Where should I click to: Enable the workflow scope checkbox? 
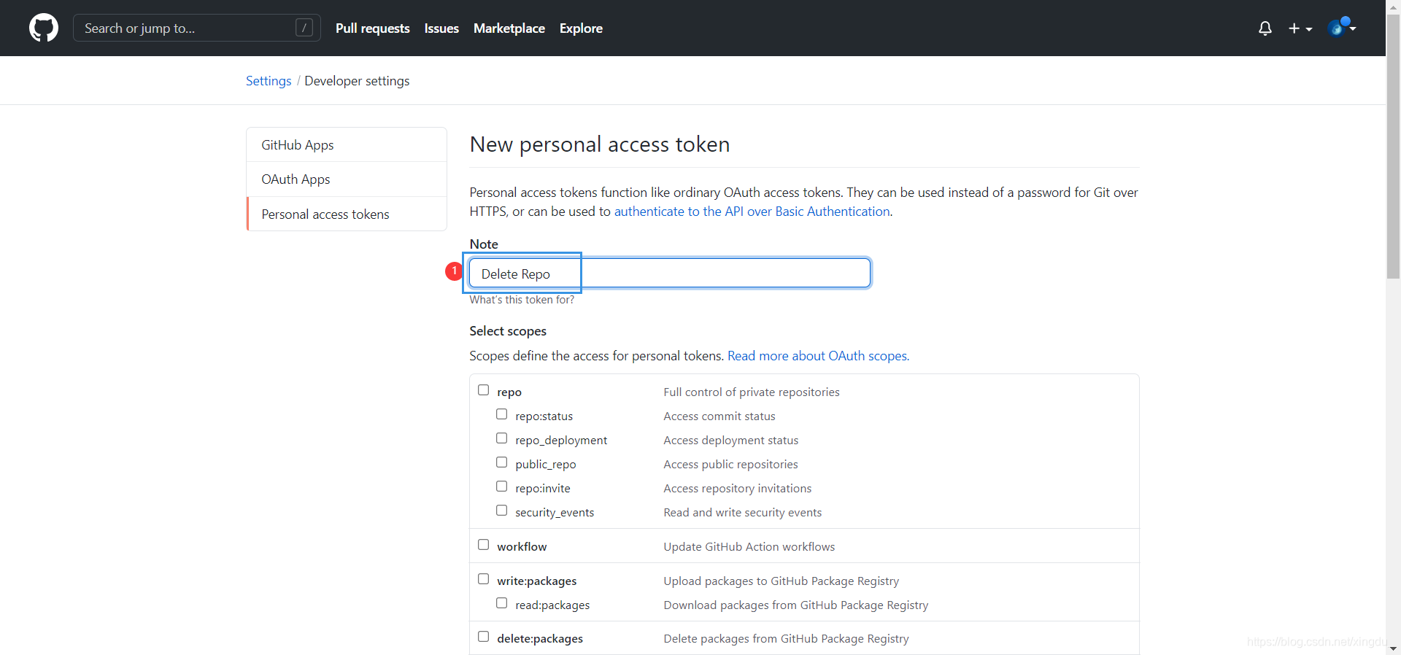[483, 545]
